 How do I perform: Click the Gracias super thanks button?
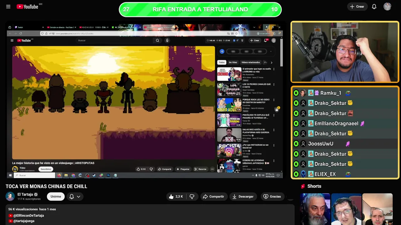(272, 197)
